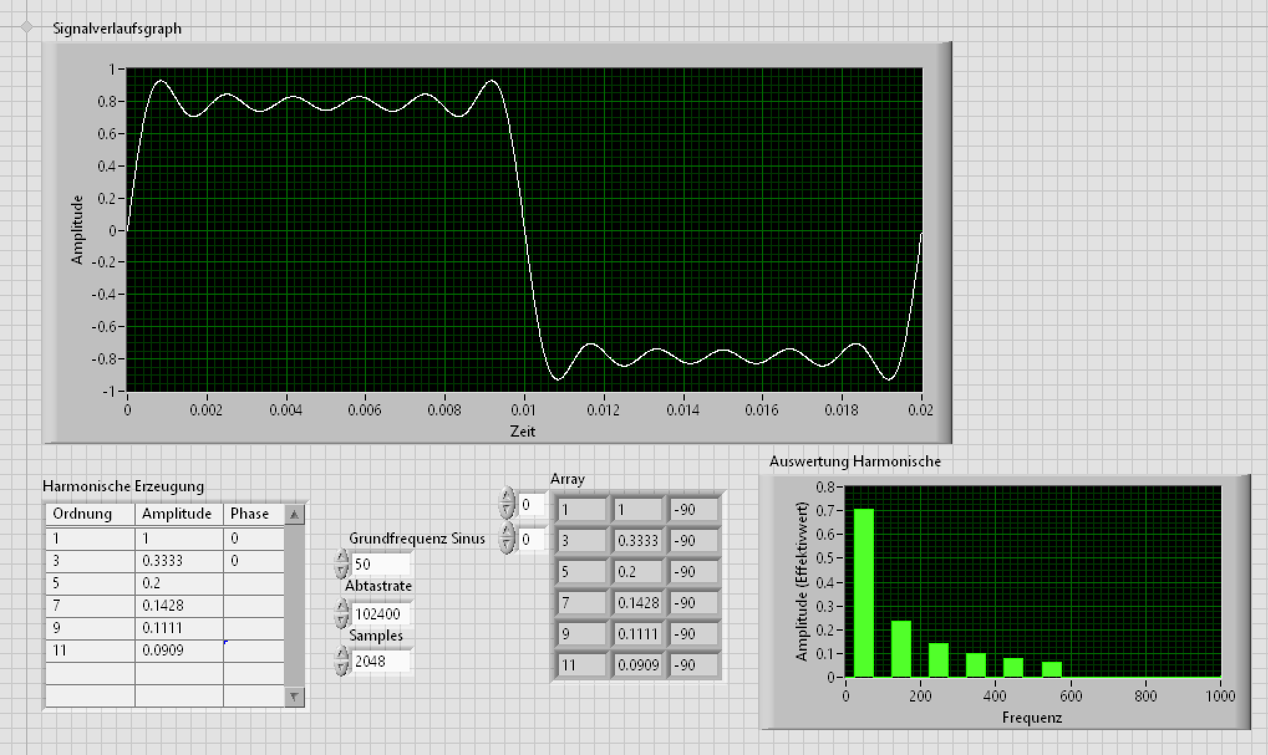The height and width of the screenshot is (755, 1268).
Task: Increment the Samples value using up arrow
Action: click(x=341, y=654)
